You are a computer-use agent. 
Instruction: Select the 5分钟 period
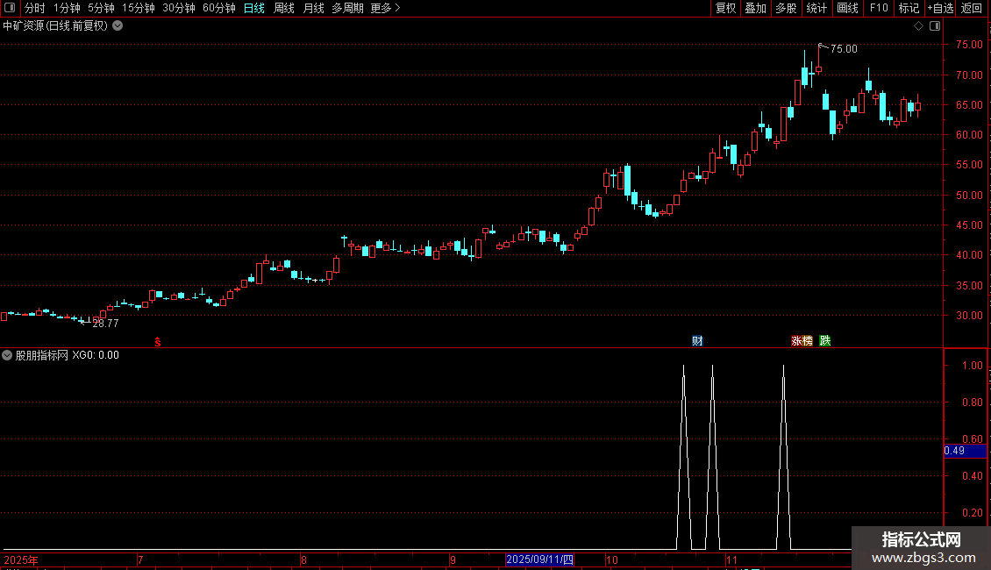pyautogui.click(x=101, y=8)
